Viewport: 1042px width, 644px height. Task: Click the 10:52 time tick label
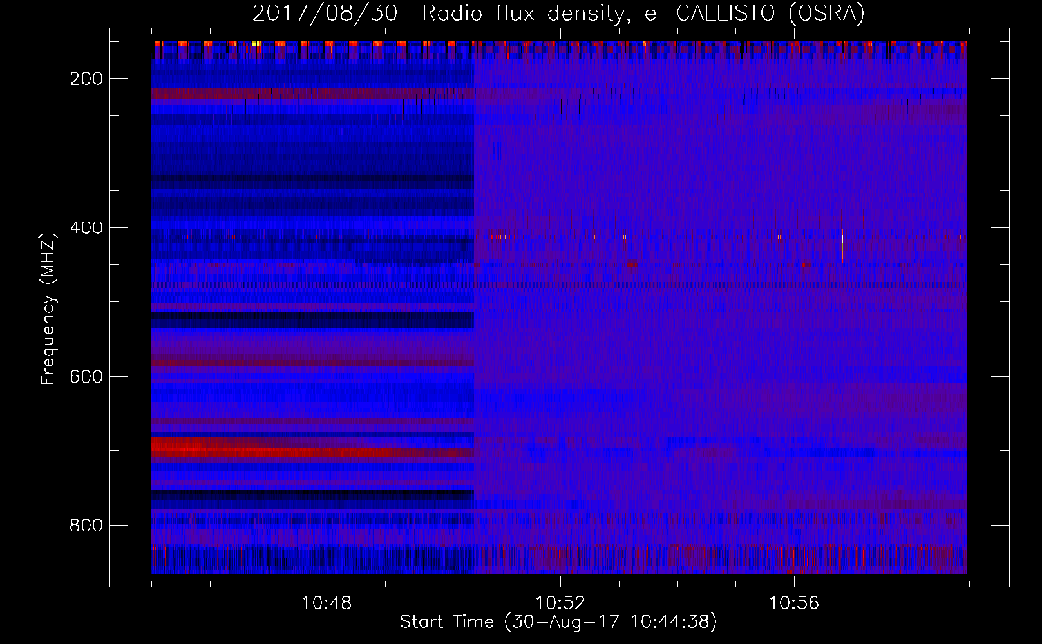click(560, 603)
